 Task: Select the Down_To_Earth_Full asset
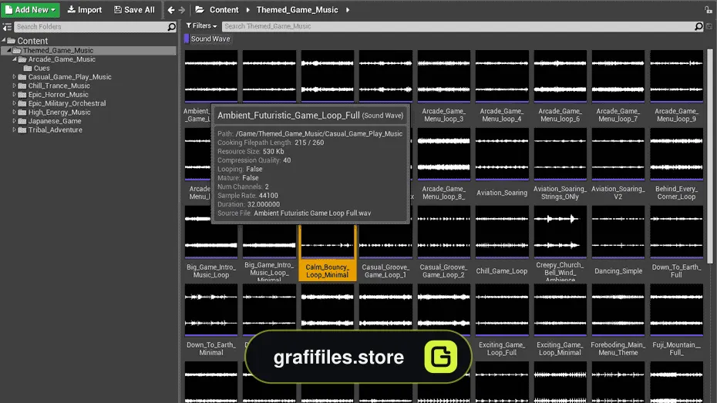coord(676,243)
